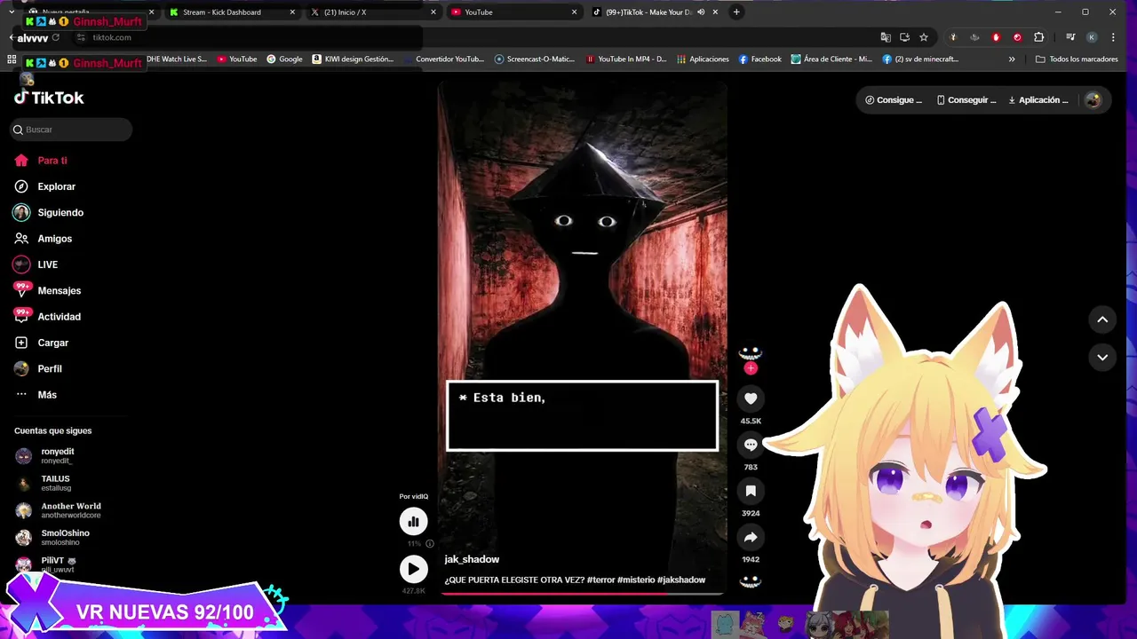1137x639 pixels.
Task: Open the vidIQ 11% info icon
Action: (430, 543)
